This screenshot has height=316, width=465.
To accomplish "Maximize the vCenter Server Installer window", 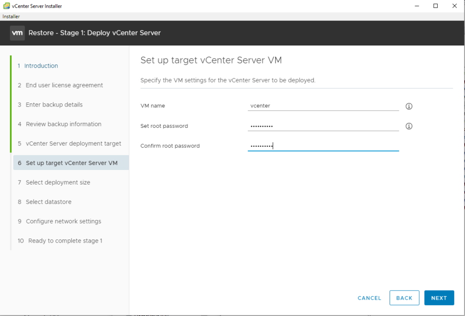I will [x=435, y=6].
